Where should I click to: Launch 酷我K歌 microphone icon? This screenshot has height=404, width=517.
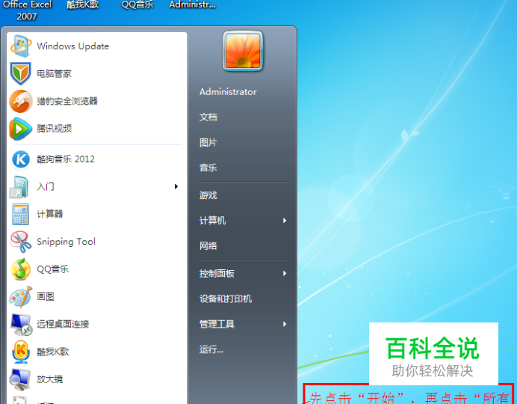[20, 352]
